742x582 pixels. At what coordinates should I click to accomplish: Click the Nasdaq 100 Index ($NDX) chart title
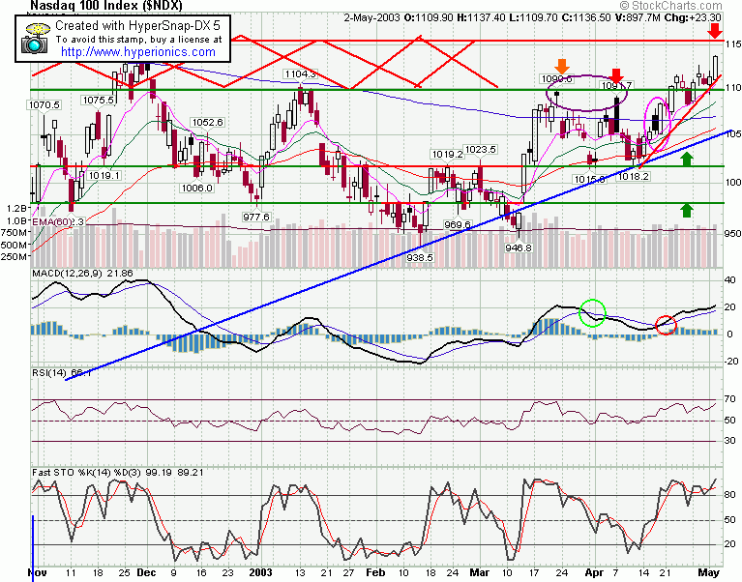tap(106, 6)
